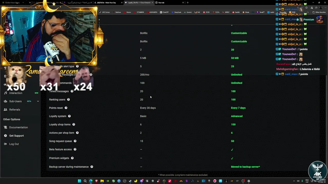This screenshot has height=184, width=328.
Task: Click the Referrals people icon in sidebar
Action: point(5,110)
